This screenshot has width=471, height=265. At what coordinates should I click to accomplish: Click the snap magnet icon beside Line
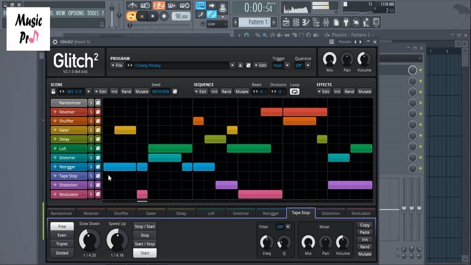click(203, 24)
